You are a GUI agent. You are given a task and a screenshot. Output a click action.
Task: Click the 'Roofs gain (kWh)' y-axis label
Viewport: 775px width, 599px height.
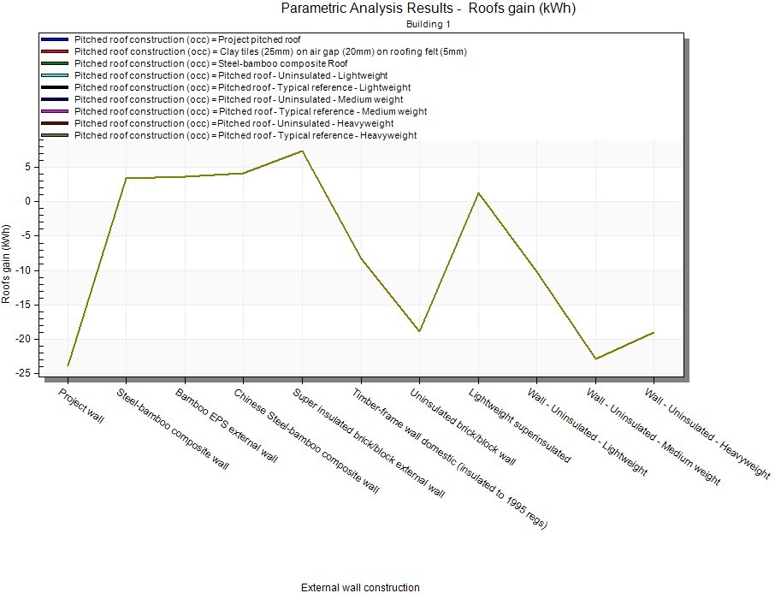6,264
